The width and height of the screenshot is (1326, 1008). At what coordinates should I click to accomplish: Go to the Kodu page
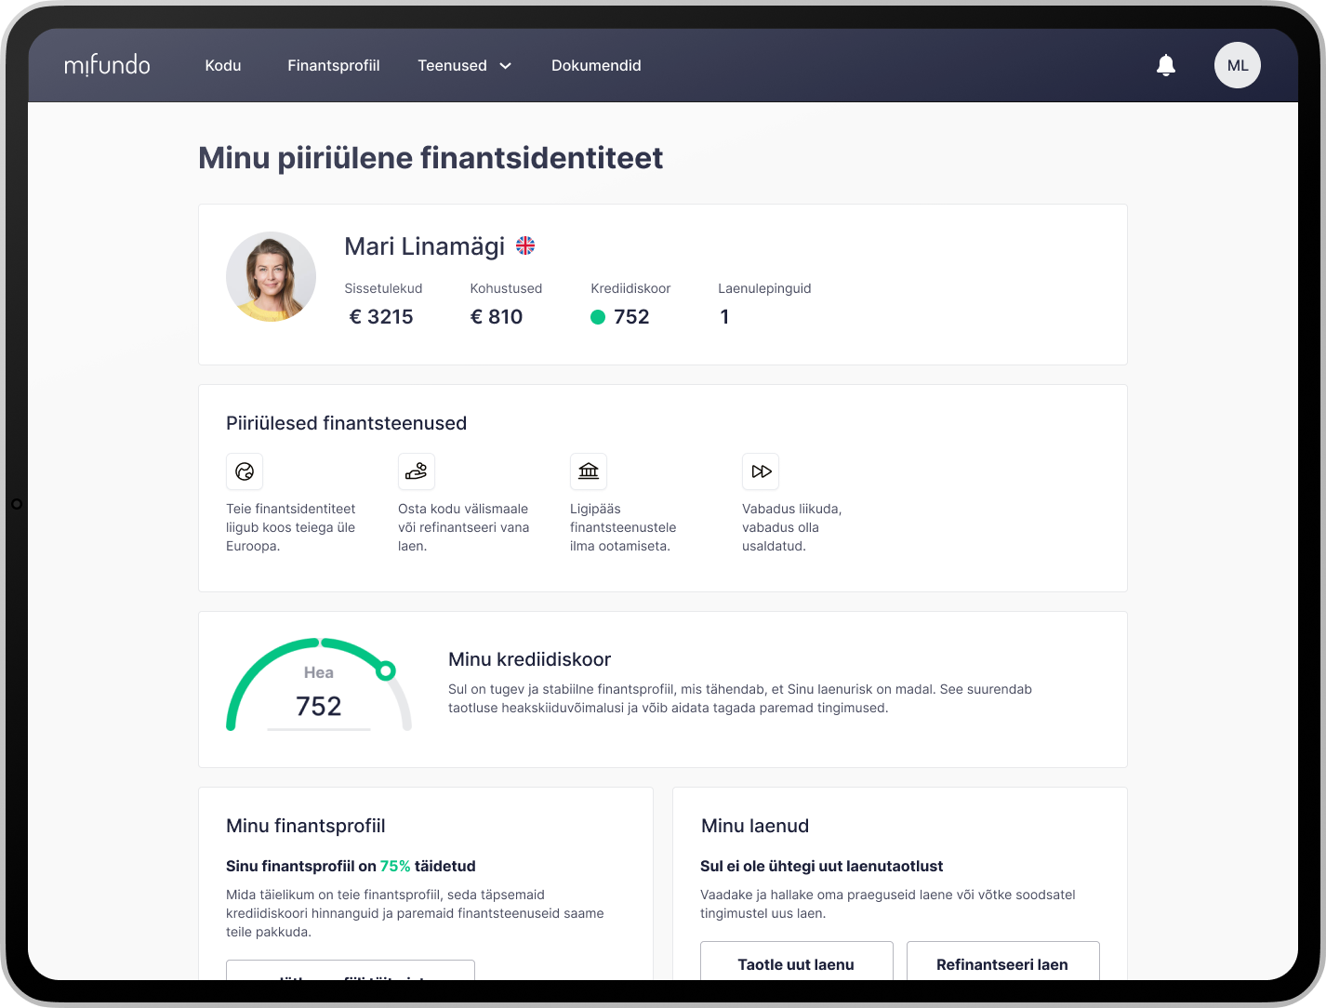point(223,65)
